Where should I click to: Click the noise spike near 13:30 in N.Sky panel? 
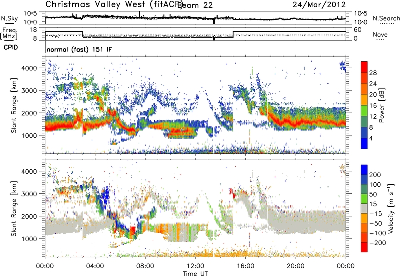point(214,21)
